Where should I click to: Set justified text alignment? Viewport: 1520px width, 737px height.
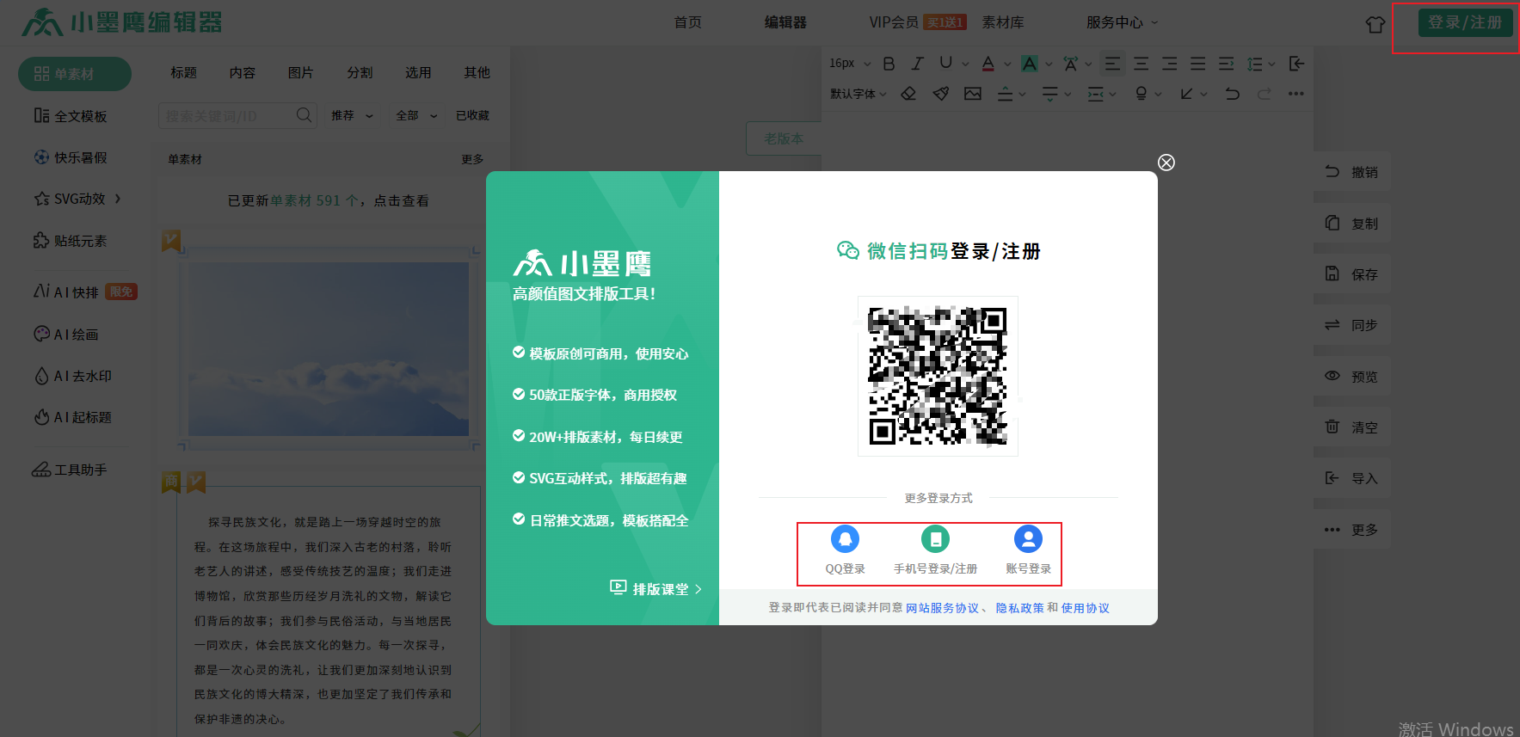(x=1197, y=64)
